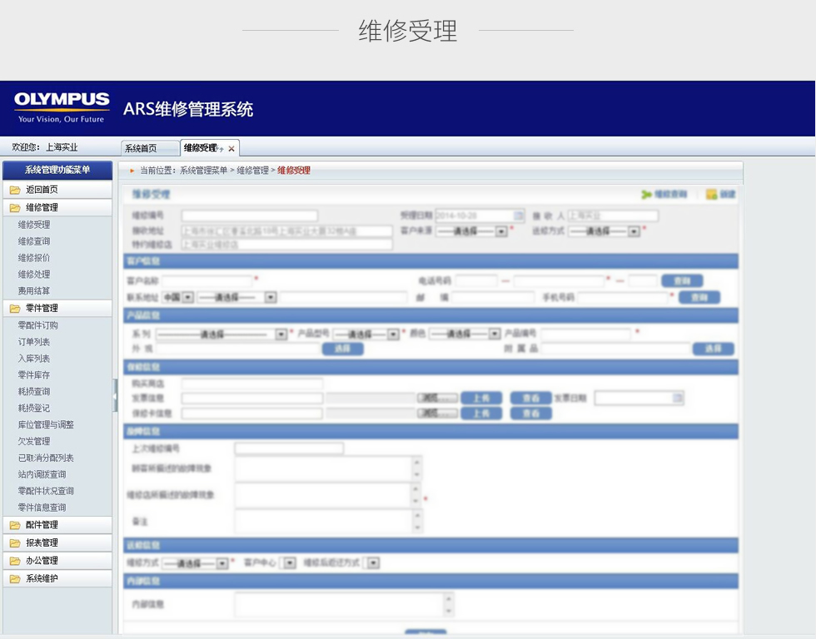Screen dimensions: 816x639
Task: Close the 维修受理 tab with its X
Action: (231, 149)
